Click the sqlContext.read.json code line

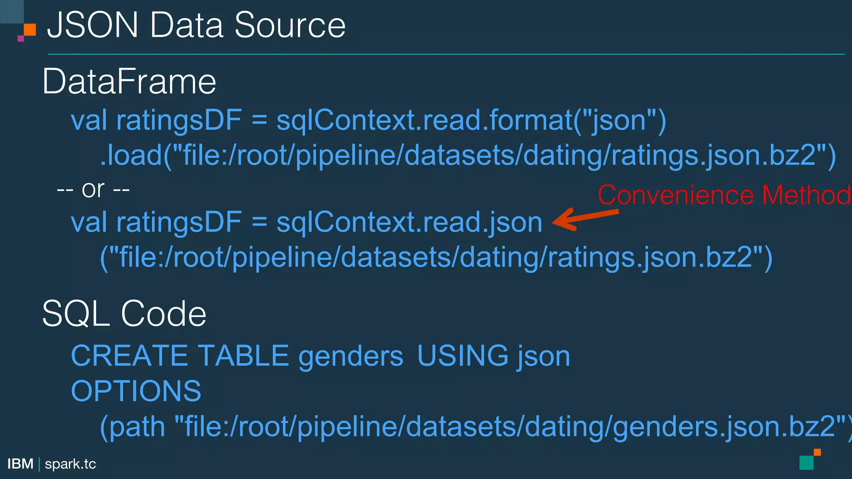(x=307, y=222)
